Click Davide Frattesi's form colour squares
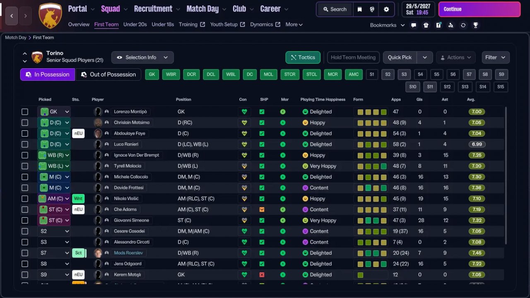The height and width of the screenshot is (298, 530). click(372, 188)
